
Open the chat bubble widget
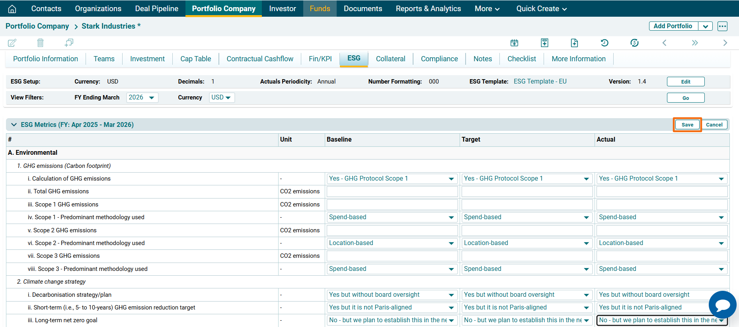(x=722, y=305)
